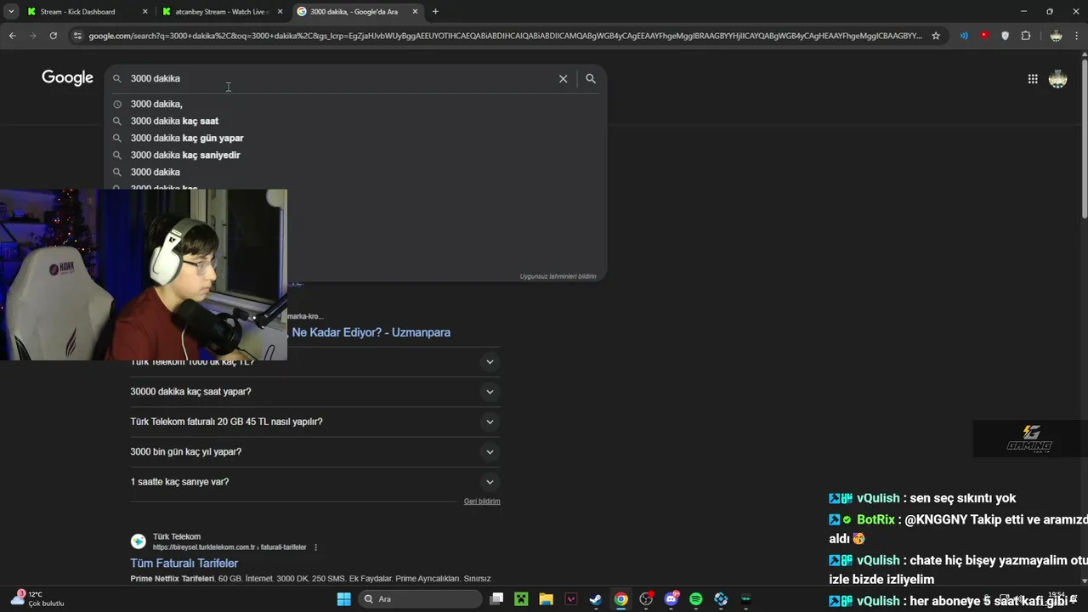Open Discord from the taskbar
Viewport: 1088px width, 612px height.
tap(671, 599)
